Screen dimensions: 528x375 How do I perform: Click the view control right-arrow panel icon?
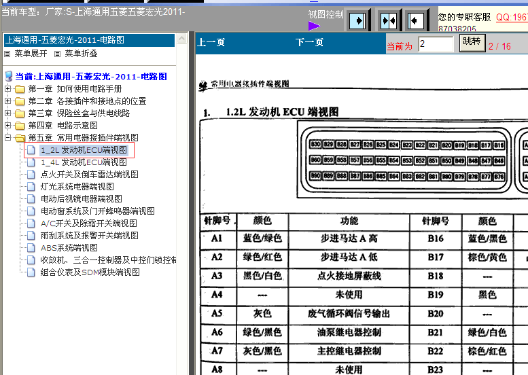click(357, 21)
